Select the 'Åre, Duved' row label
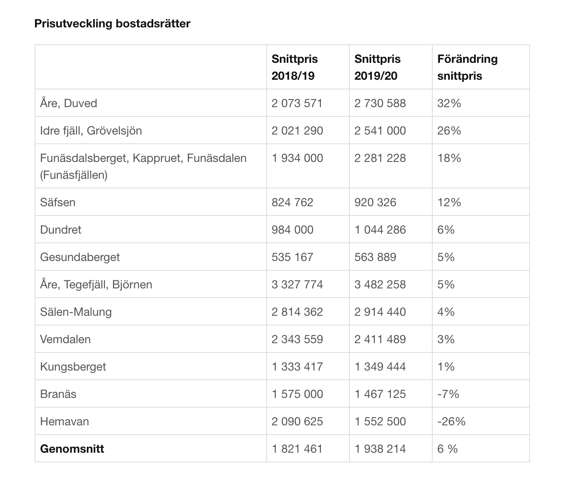 click(69, 103)
